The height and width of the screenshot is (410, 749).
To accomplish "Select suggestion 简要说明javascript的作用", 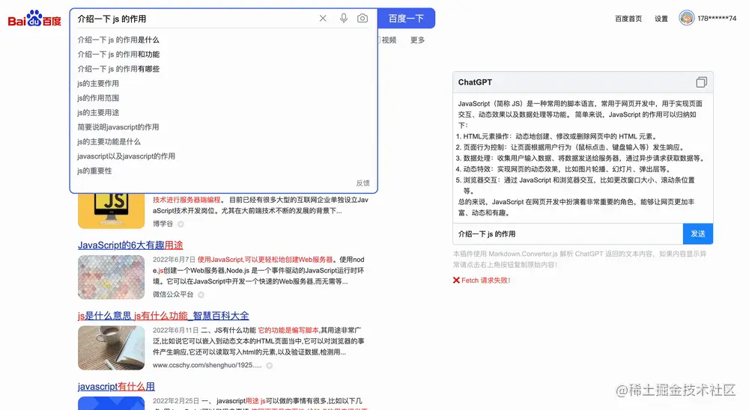I will [118, 127].
